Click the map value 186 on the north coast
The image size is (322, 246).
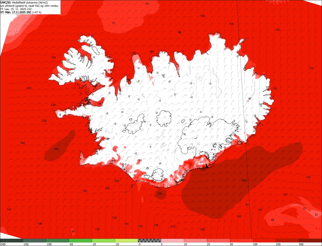point(151,52)
